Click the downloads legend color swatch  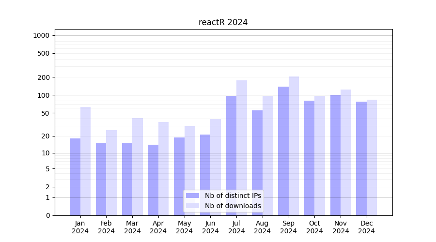(192, 206)
